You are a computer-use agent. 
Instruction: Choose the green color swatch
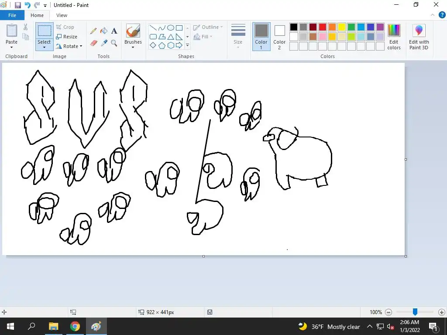click(x=351, y=27)
